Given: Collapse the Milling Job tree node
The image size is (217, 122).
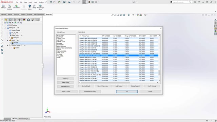Looking at the screenshot, I should [x=5, y=28].
